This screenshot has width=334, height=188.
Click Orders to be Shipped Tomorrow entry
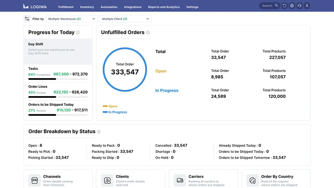pos(252,158)
